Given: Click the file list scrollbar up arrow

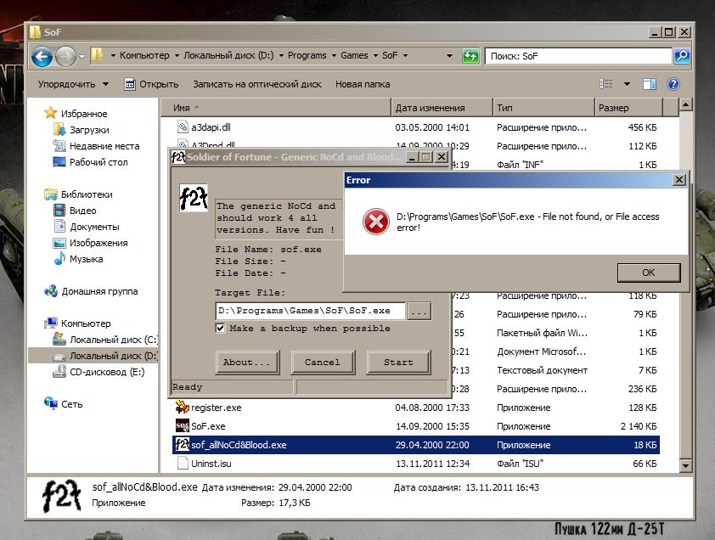Looking at the screenshot, I should click(x=685, y=105).
